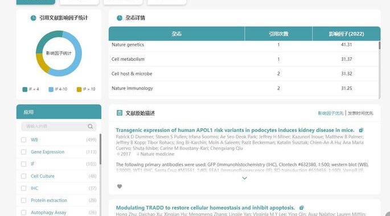The height and width of the screenshot is (216, 390).
Task: Tick the Gene Expression checkbox
Action: point(24,152)
